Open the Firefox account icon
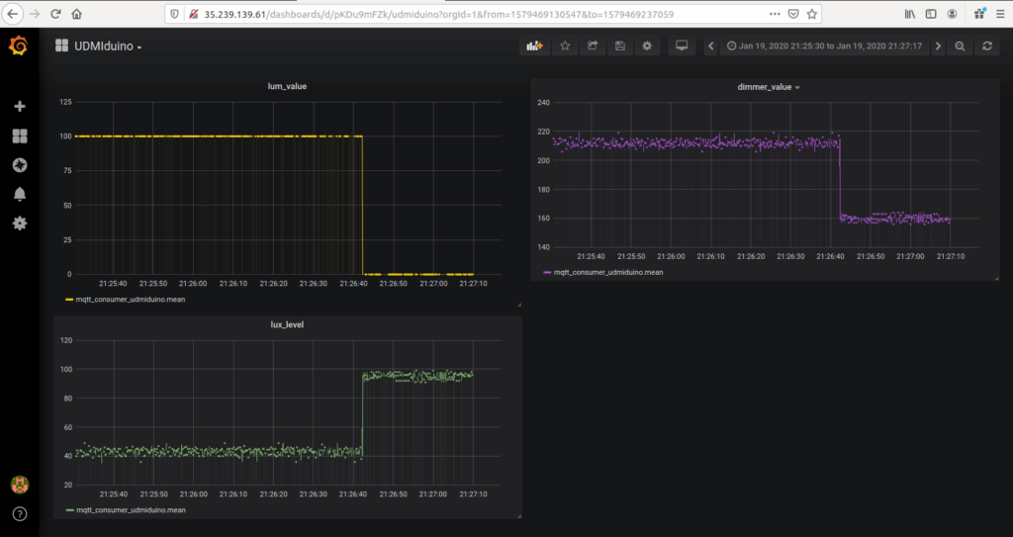Viewport: 1013px width, 537px height. click(x=953, y=14)
